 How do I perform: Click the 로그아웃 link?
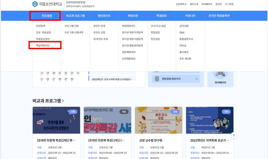[x=229, y=4]
